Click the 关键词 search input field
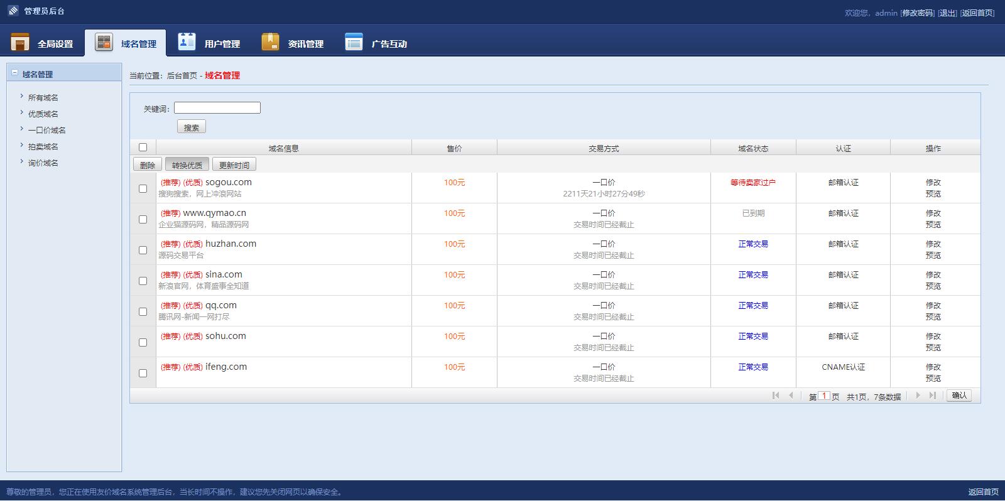1005x501 pixels. 217,108
